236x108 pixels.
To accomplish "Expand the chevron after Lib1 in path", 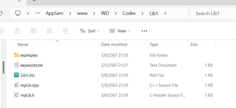I will tap(165, 13).
